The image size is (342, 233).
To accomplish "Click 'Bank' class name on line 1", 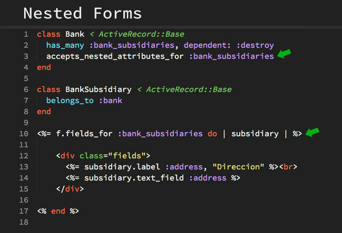I will coord(75,34).
